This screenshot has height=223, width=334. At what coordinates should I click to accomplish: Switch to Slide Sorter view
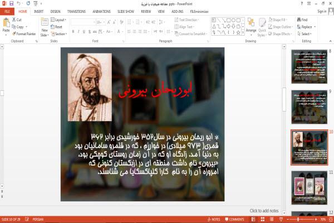[263, 219]
